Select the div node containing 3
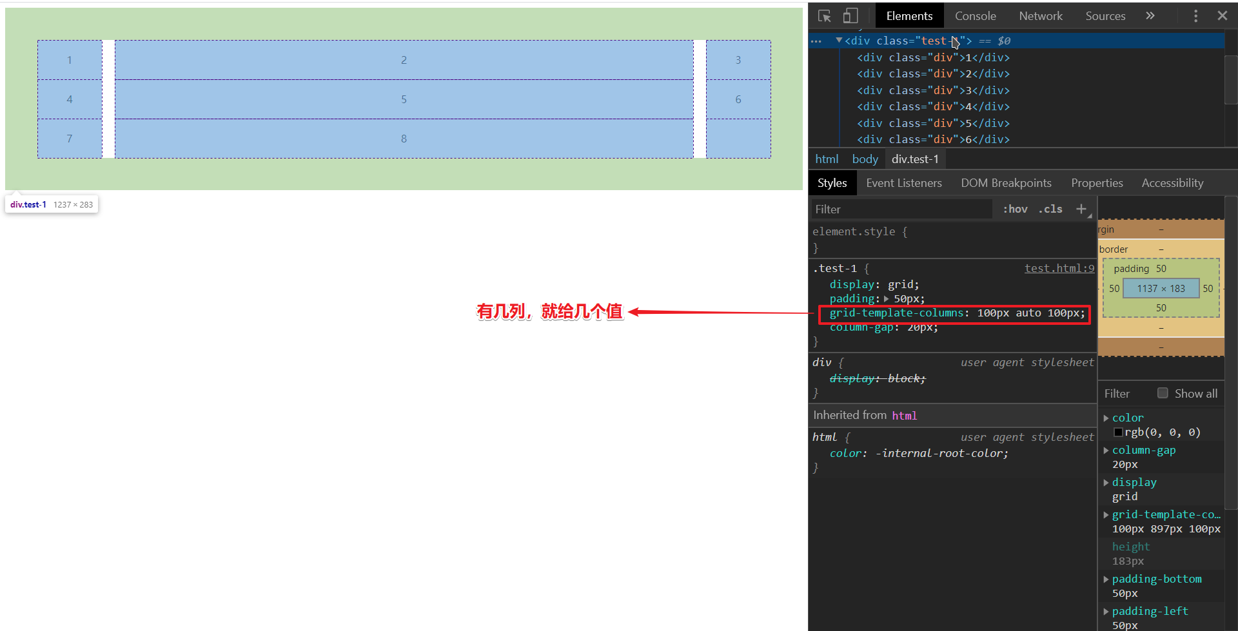Screen dimensions: 1238x631 pos(933,90)
